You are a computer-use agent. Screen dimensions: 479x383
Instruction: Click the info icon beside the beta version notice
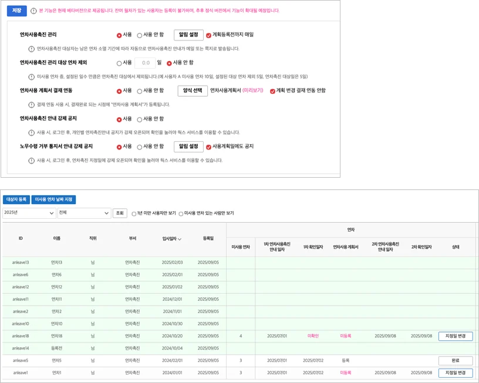[33, 11]
